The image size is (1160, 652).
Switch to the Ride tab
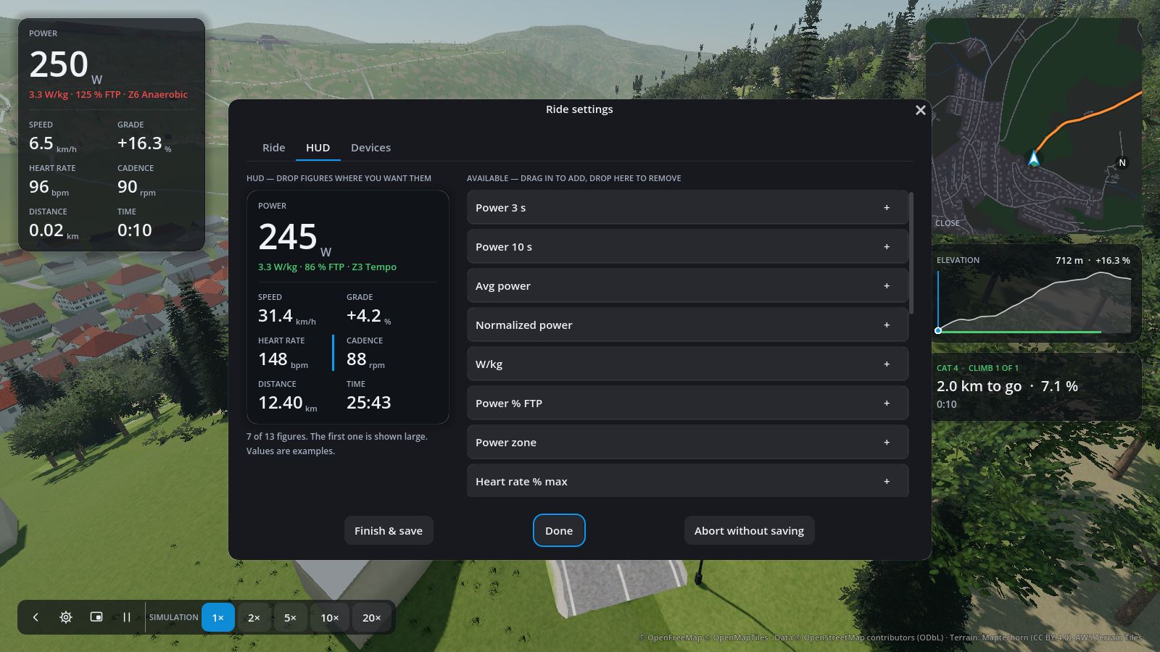[273, 148]
